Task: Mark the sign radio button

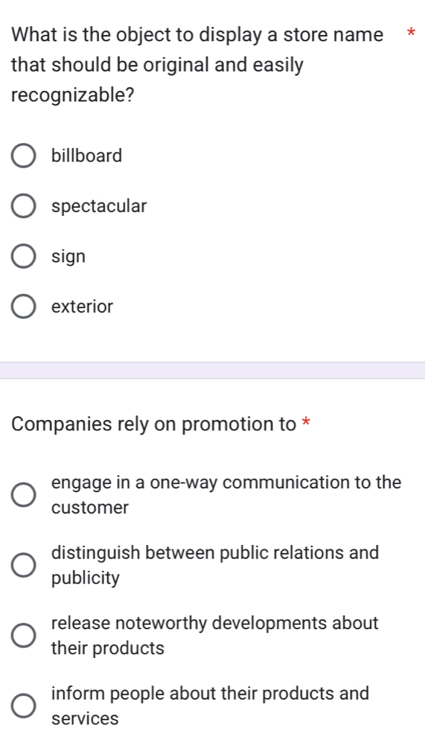Action: point(23,257)
